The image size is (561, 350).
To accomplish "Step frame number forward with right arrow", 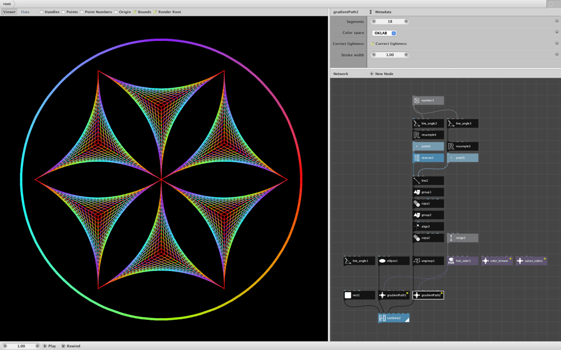I will (37, 346).
